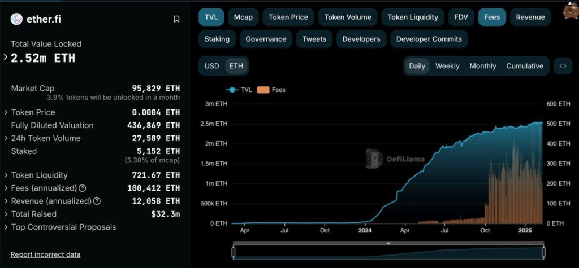Screen dimensions: 579x268
Task: Toggle the Token Liquidity chart metric
Action: (413, 17)
